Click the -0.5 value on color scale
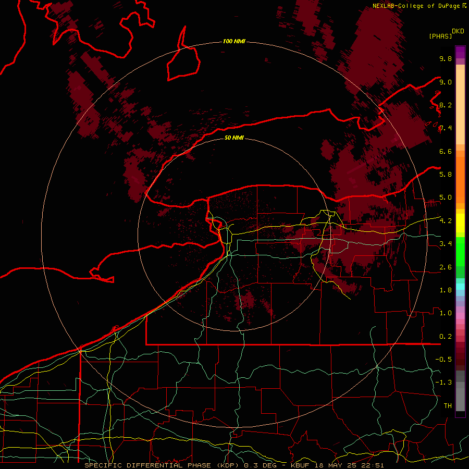The height and width of the screenshot is (469, 469). 443,360
